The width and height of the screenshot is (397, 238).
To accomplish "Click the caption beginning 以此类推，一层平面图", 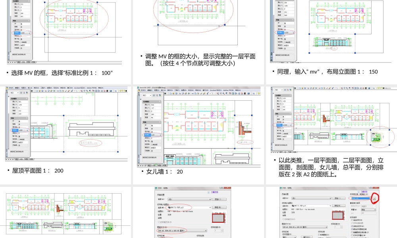I will click(x=331, y=167).
